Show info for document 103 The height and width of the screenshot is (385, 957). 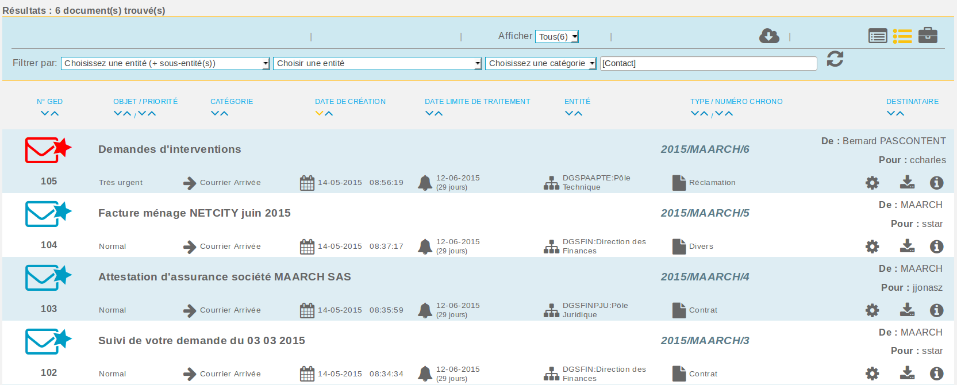[936, 310]
